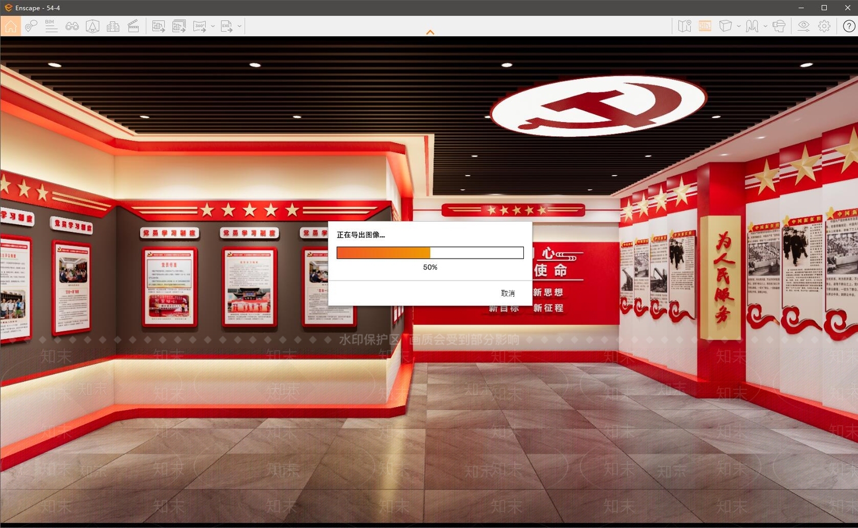This screenshot has width=858, height=528.
Task: Click the Batch Rendering icon
Action: point(179,26)
